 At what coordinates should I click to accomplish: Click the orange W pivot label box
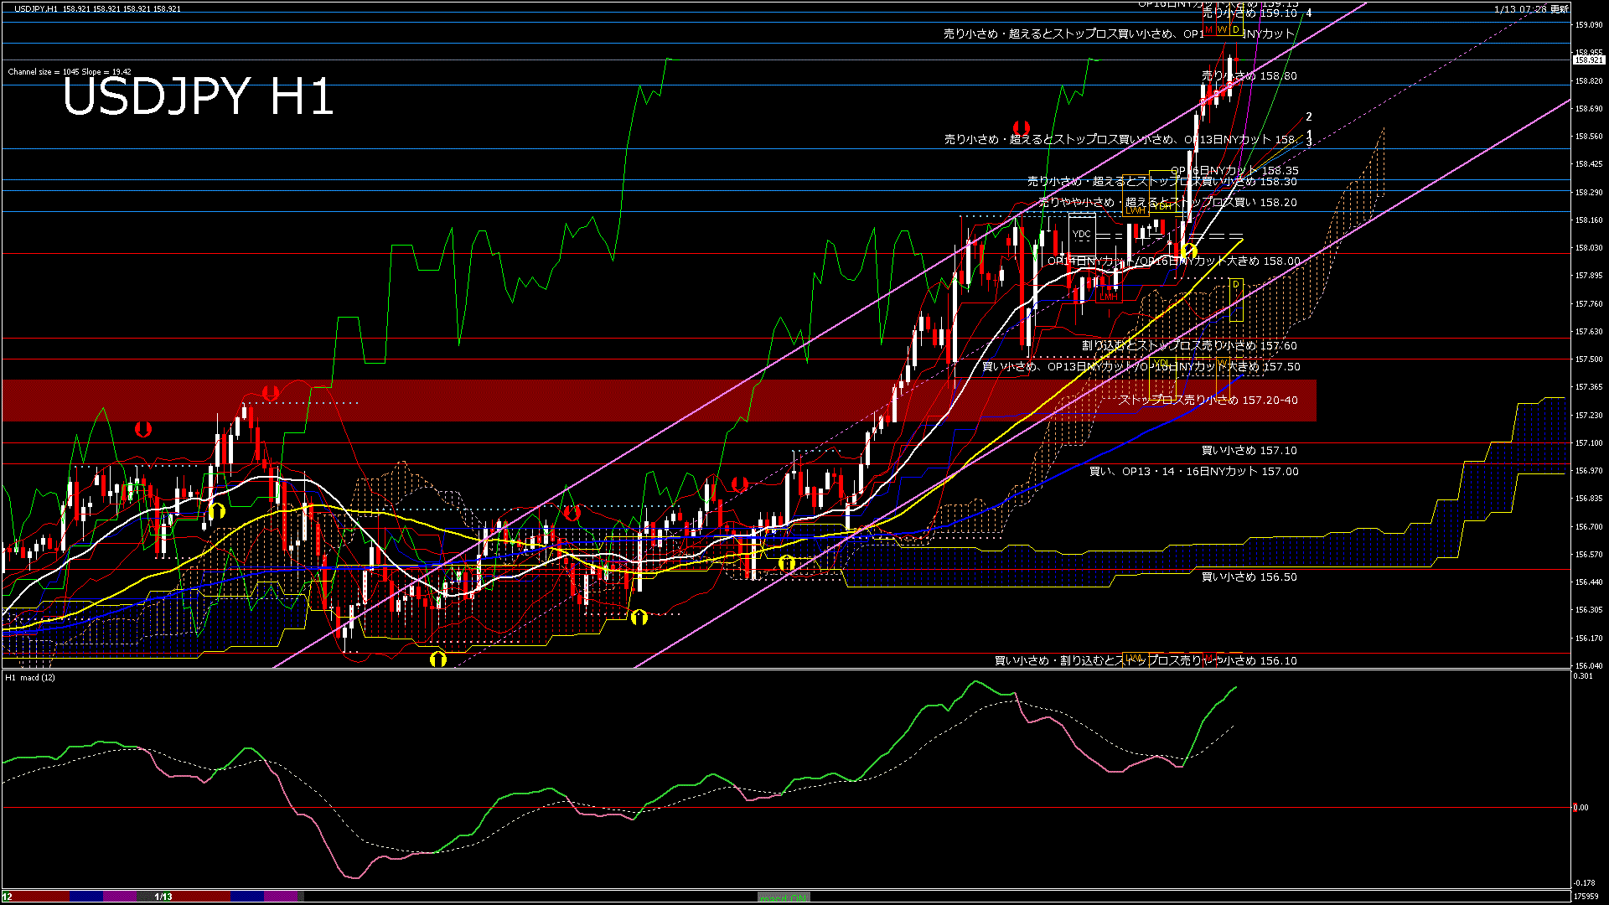click(x=1222, y=30)
